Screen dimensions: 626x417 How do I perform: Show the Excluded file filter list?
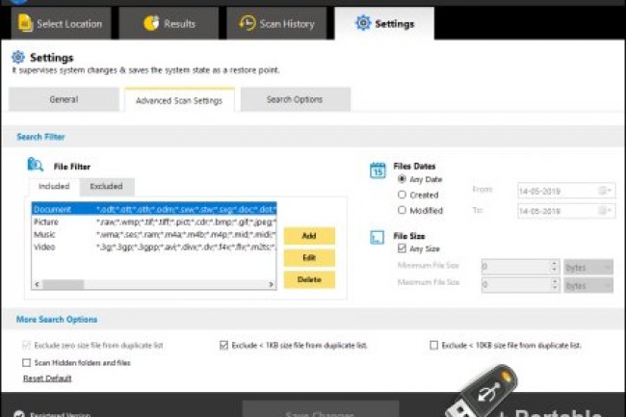[107, 187]
